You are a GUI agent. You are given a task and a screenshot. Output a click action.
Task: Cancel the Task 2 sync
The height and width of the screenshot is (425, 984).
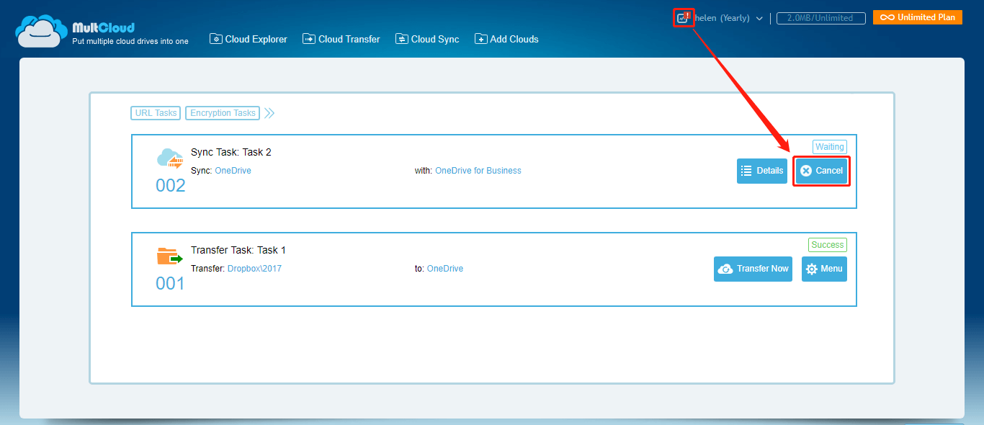pyautogui.click(x=821, y=171)
